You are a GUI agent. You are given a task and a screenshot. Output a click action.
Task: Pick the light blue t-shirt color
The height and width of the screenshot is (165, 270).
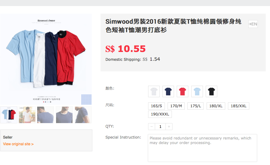pyautogui.click(x=197, y=91)
